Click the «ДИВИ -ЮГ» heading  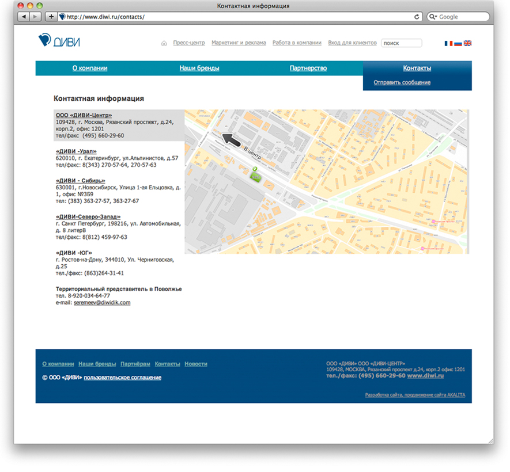point(74,252)
